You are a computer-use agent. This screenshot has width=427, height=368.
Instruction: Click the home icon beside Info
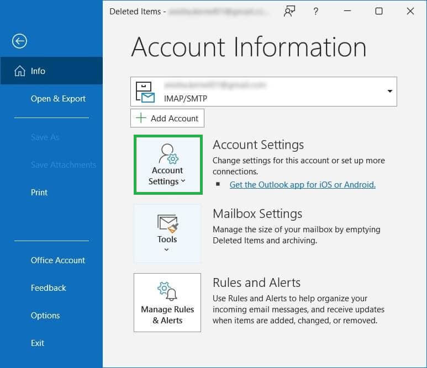tap(19, 71)
